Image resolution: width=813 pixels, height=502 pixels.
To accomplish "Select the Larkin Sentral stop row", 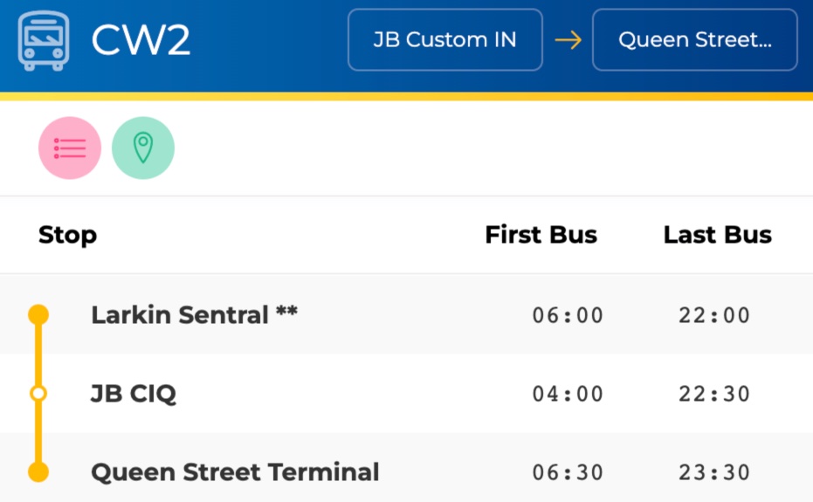I will pyautogui.click(x=407, y=314).
